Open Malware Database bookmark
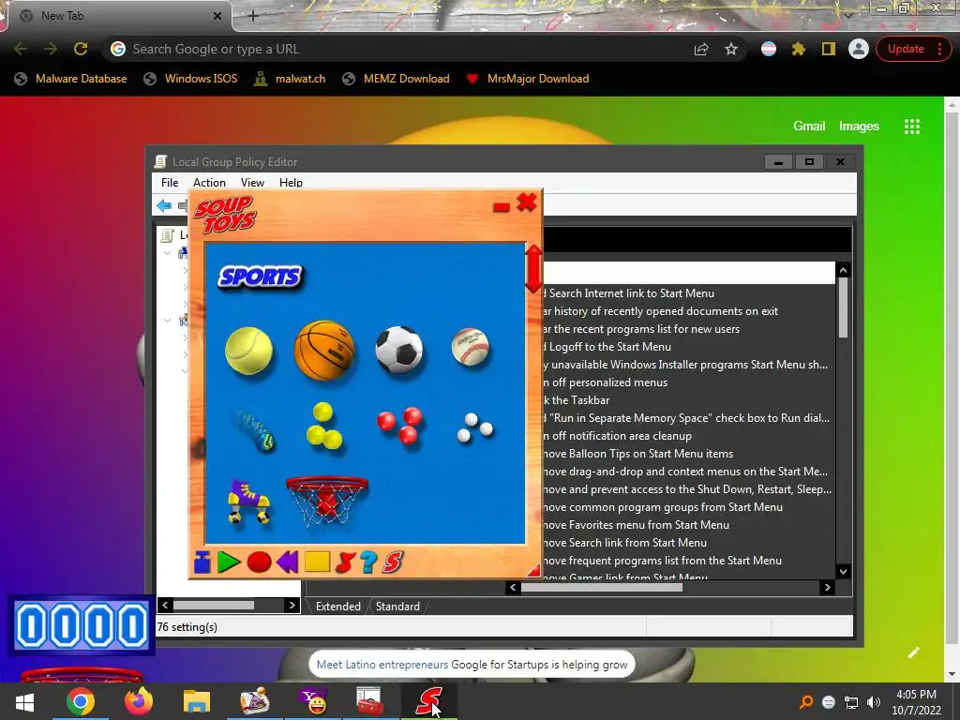Viewport: 960px width, 720px height. (71, 79)
